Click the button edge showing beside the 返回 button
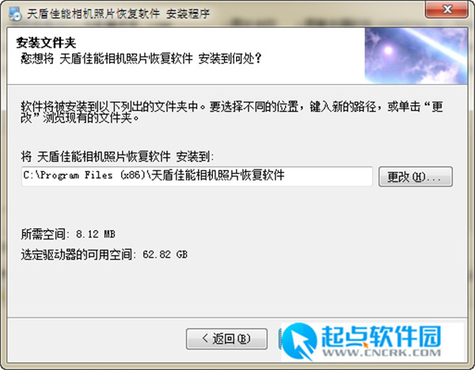 coord(279,338)
